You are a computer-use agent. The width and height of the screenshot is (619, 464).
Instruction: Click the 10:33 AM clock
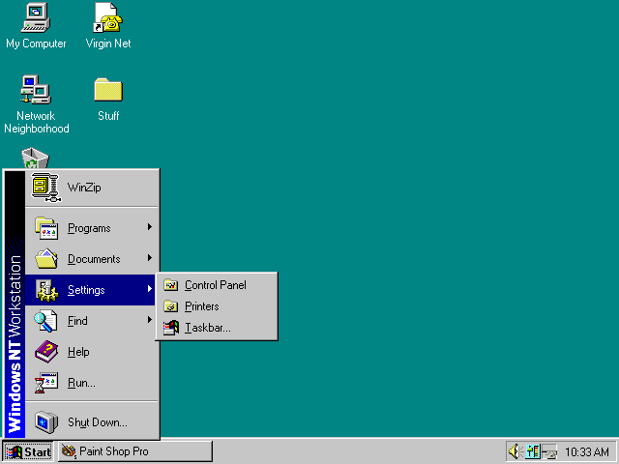[x=587, y=451]
